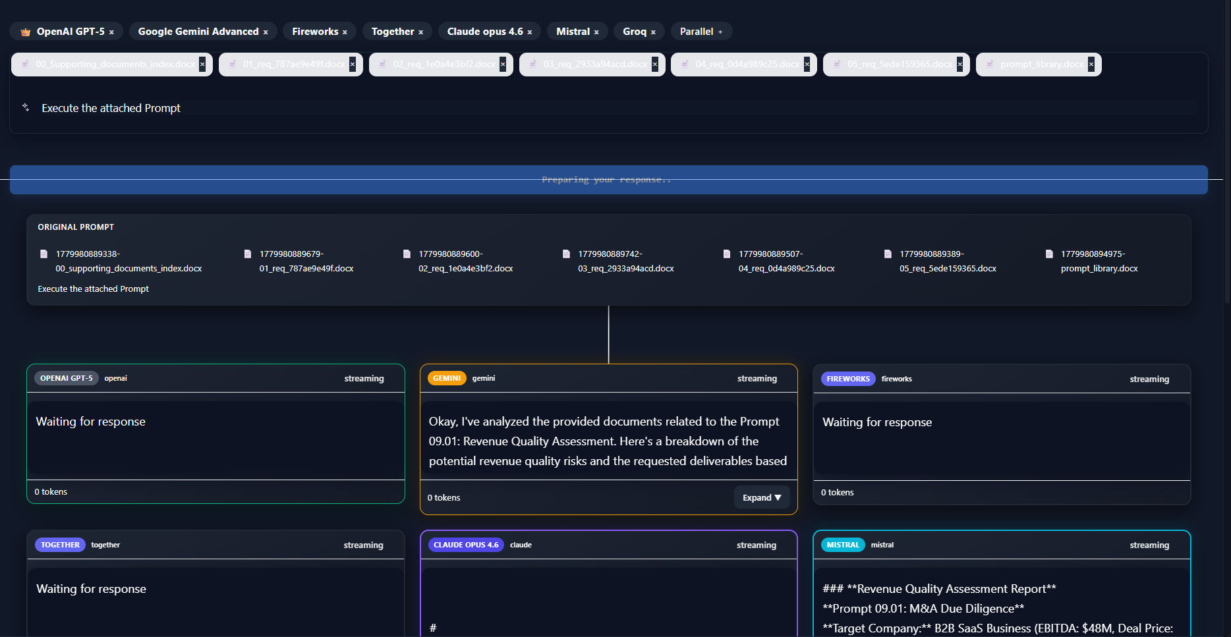Screen dimensions: 1231x637
Task: Click file name 1779980889600-02_req_1e0a4e3bf2.docx
Action: [466, 261]
